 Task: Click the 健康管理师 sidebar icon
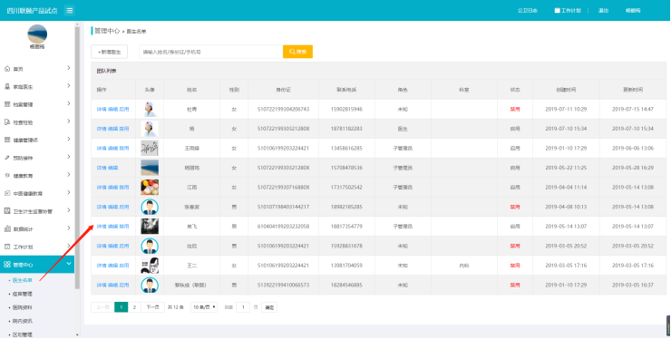point(7,140)
